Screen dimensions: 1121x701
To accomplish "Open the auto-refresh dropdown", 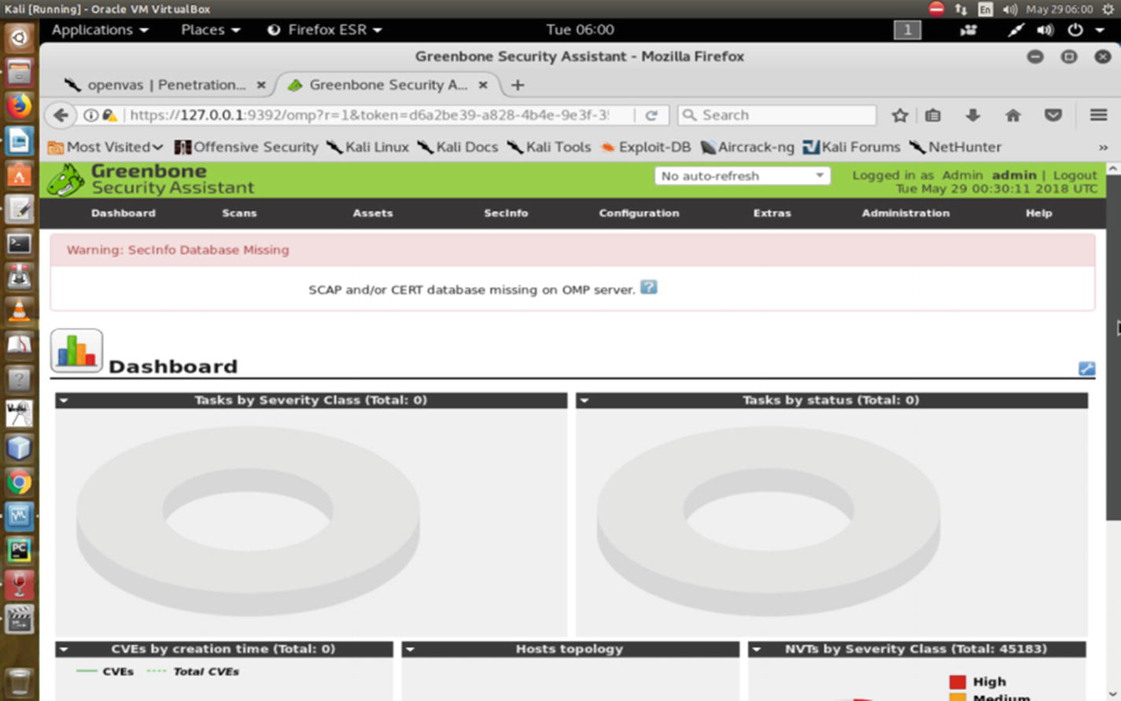I will [742, 176].
